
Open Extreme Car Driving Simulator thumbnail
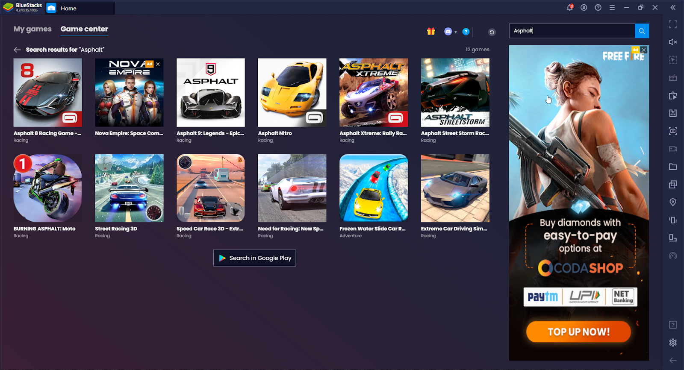(455, 188)
